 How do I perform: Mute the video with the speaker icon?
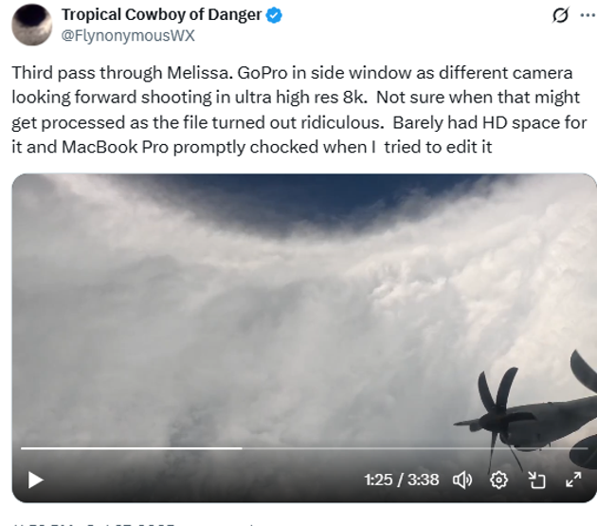point(462,480)
